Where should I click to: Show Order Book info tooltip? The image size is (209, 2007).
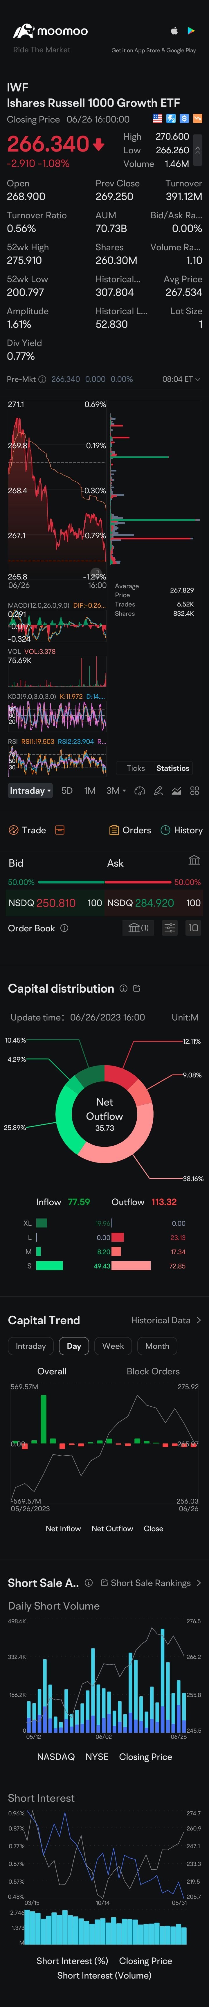coord(64,928)
